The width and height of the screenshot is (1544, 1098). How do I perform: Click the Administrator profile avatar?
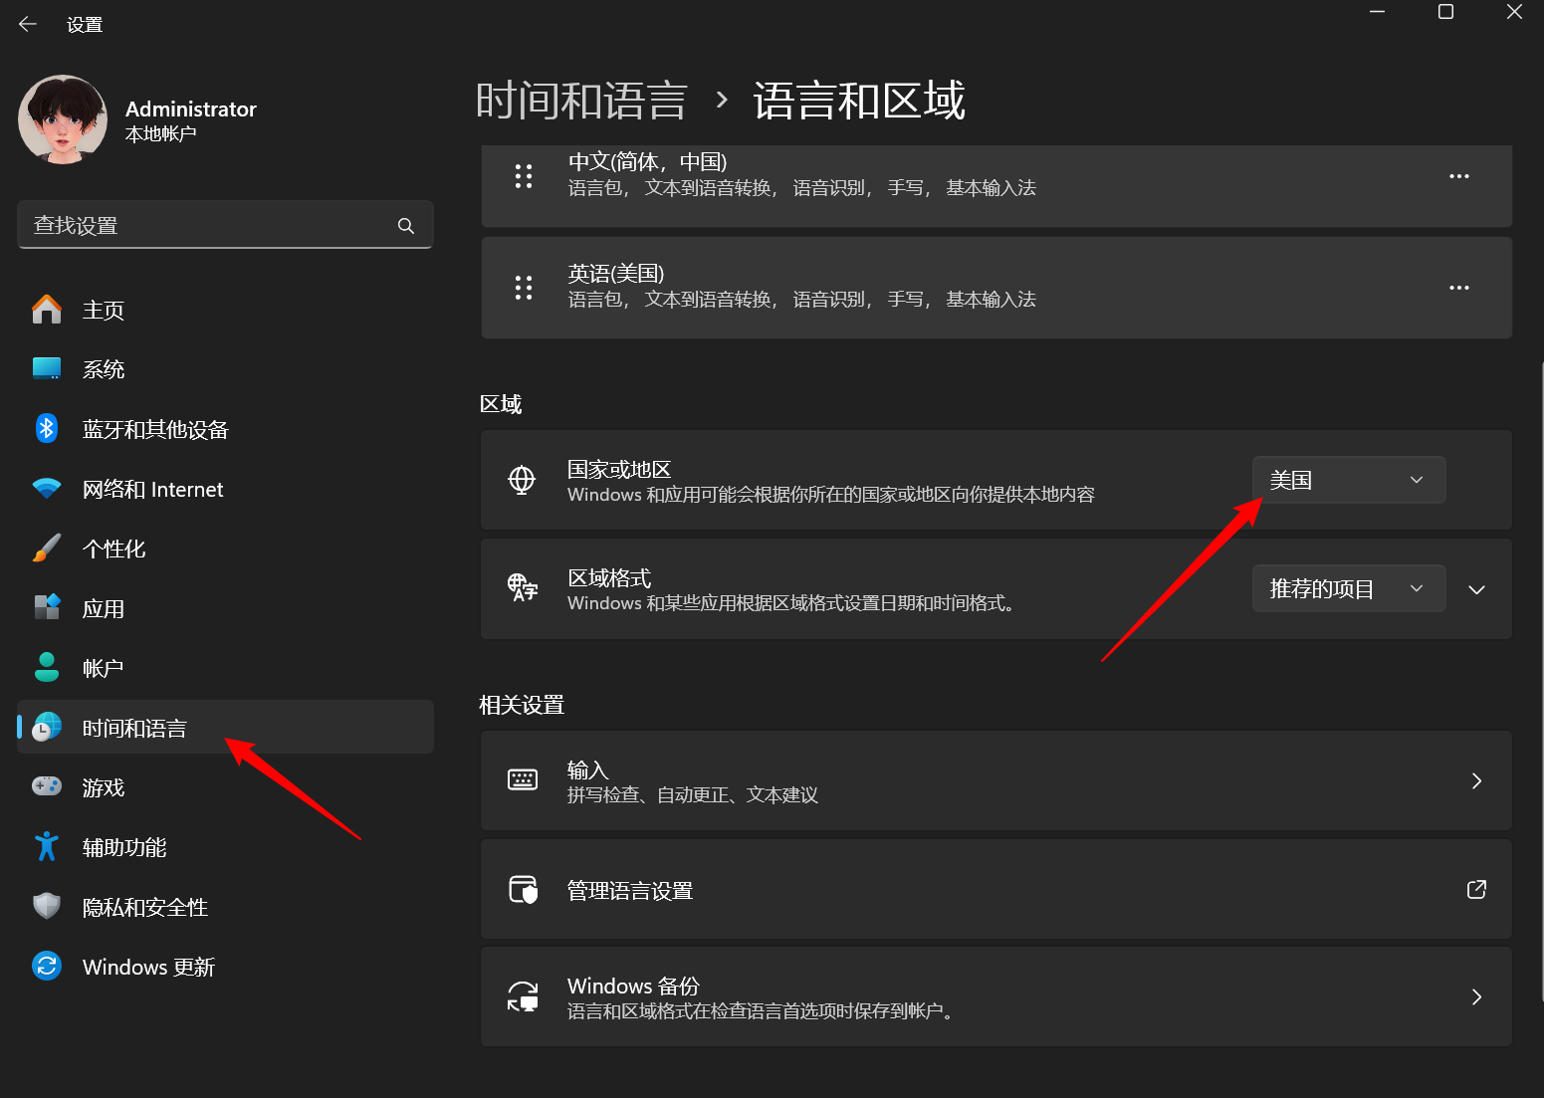(x=63, y=119)
